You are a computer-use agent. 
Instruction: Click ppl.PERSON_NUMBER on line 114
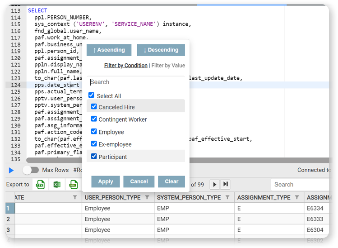[x=63, y=17]
